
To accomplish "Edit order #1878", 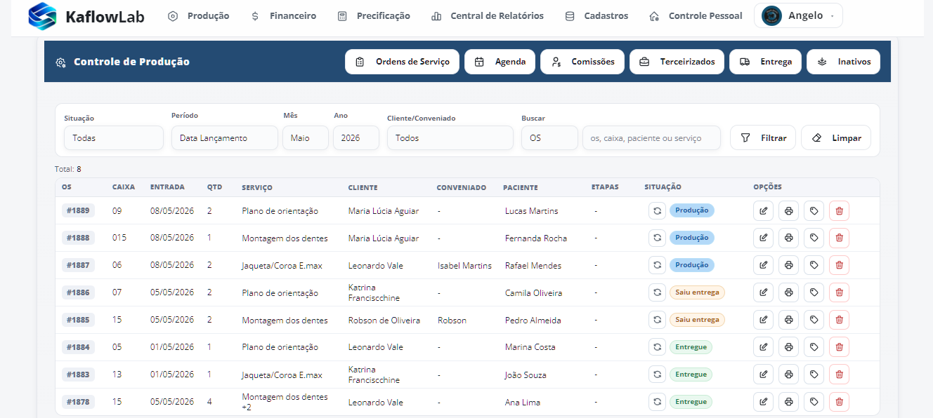I will [x=763, y=402].
